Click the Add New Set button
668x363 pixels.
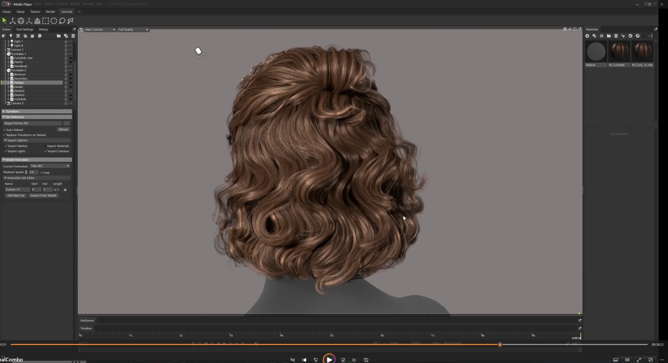tap(16, 195)
